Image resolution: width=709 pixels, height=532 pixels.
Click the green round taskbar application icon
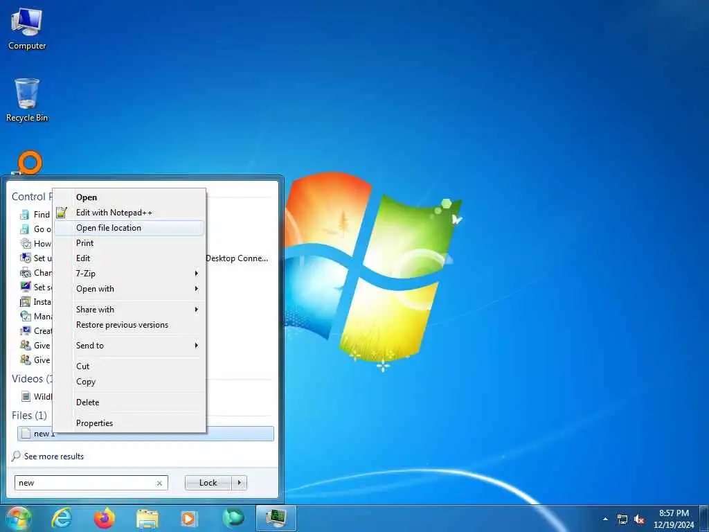pyautogui.click(x=233, y=518)
